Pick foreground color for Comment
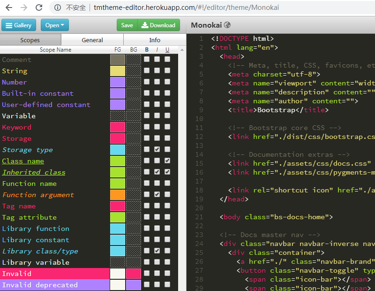The image size is (375, 291). click(118, 60)
